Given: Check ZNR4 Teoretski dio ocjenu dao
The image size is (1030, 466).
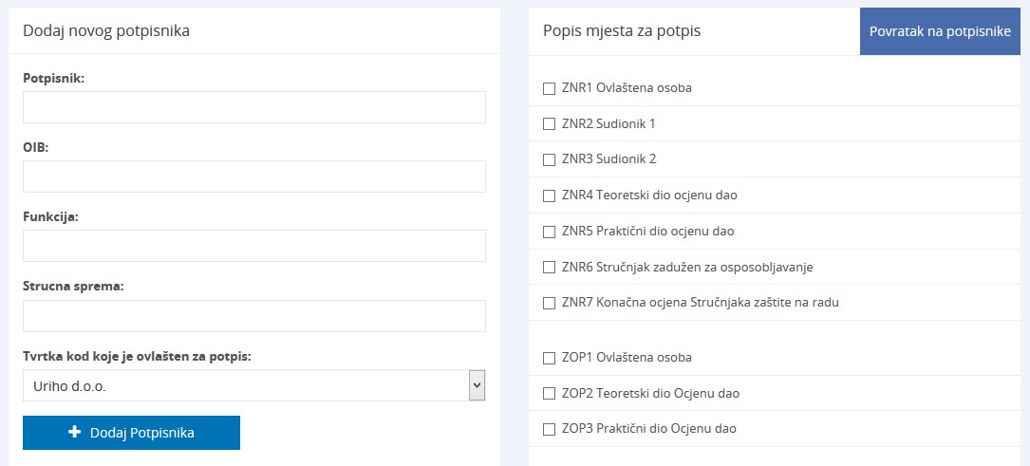Looking at the screenshot, I should 549,196.
